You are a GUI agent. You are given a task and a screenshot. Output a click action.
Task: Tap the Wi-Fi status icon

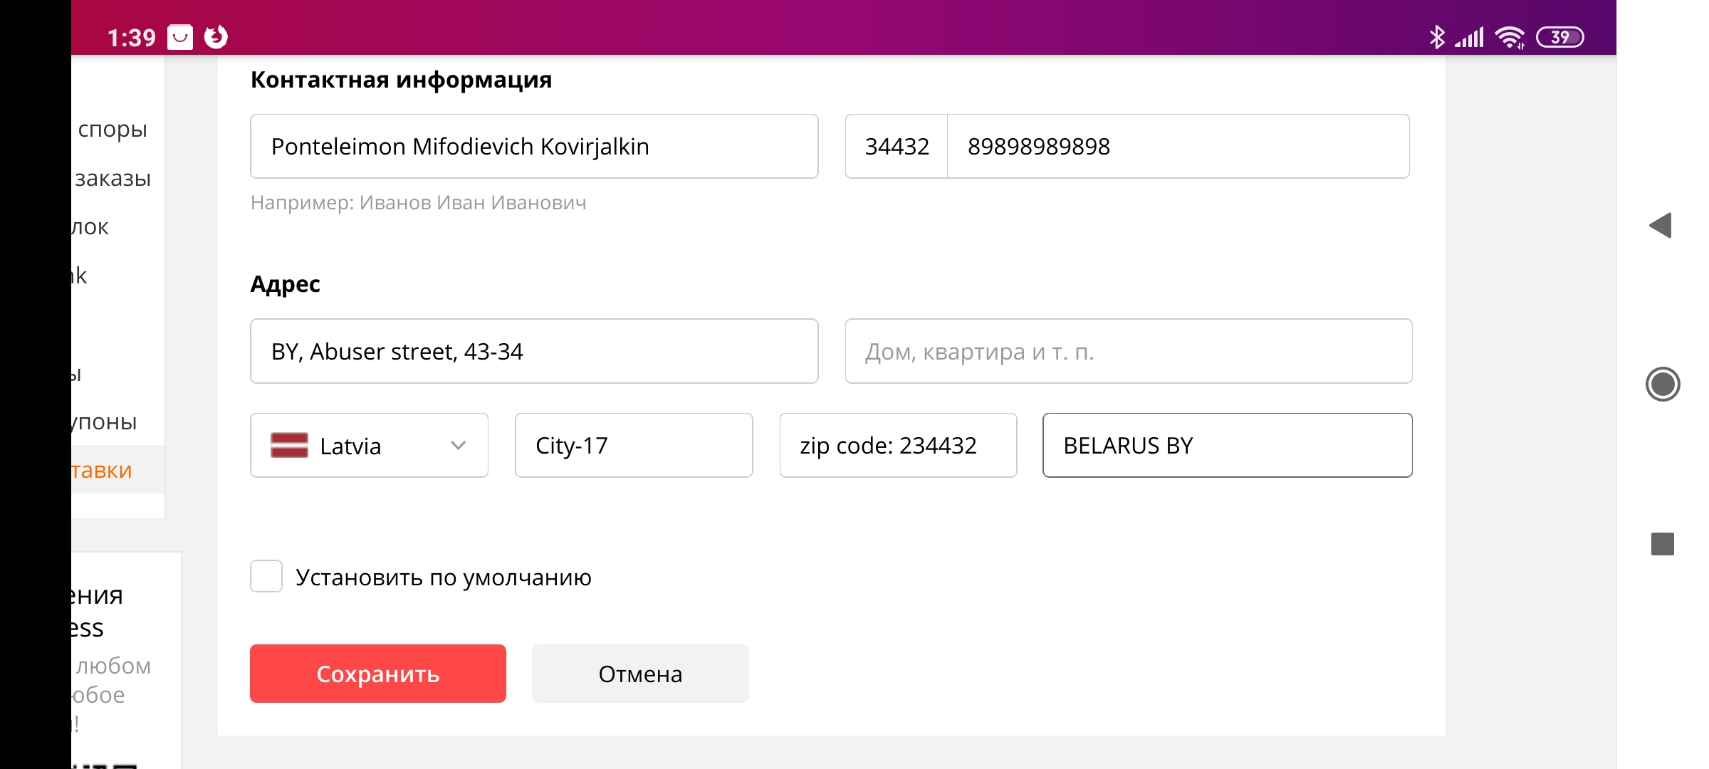click(x=1510, y=37)
